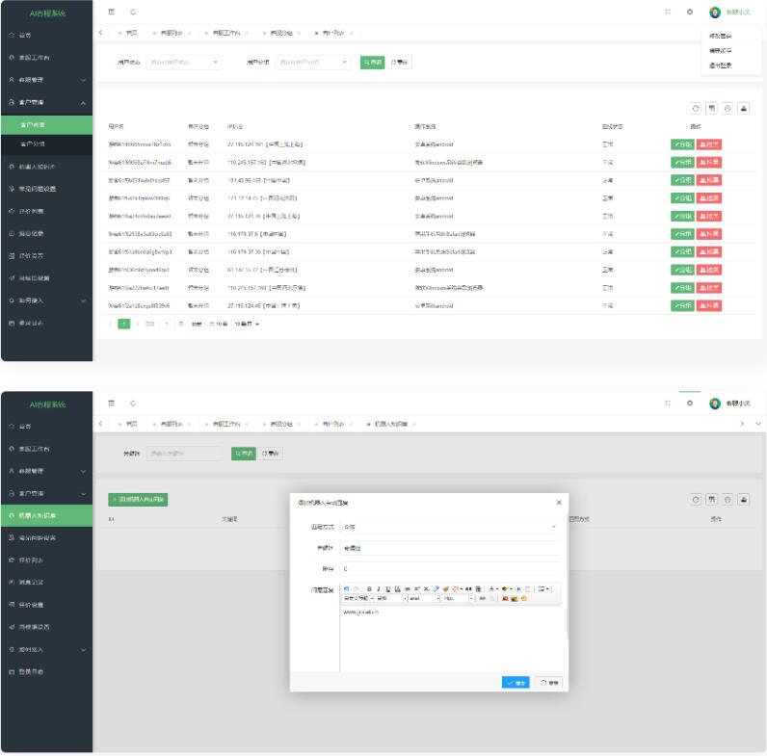Open the per-page count dropdown in pagination
Screen dimensions: 767x756
click(x=247, y=324)
